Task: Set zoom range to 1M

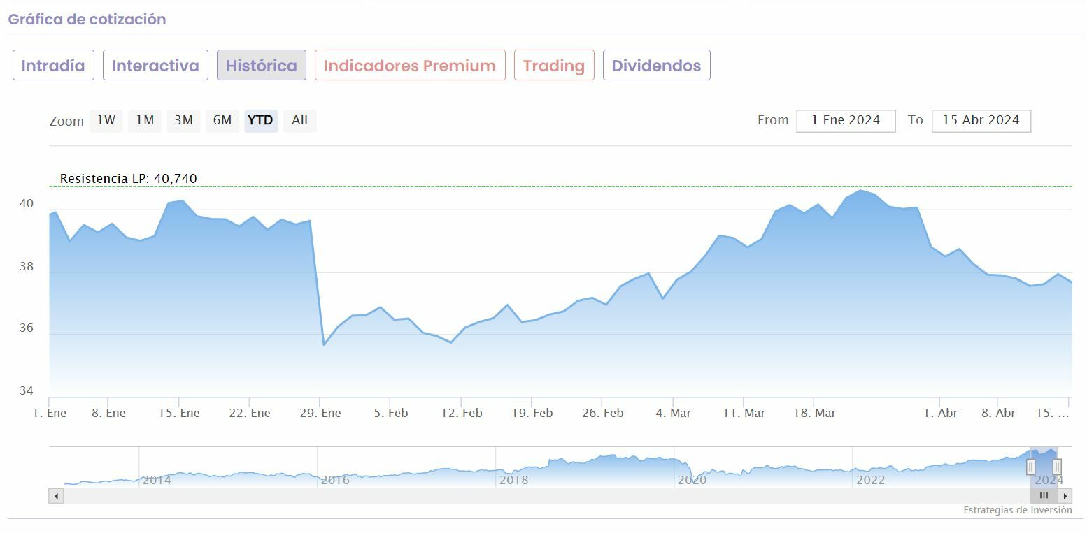Action: point(145,121)
